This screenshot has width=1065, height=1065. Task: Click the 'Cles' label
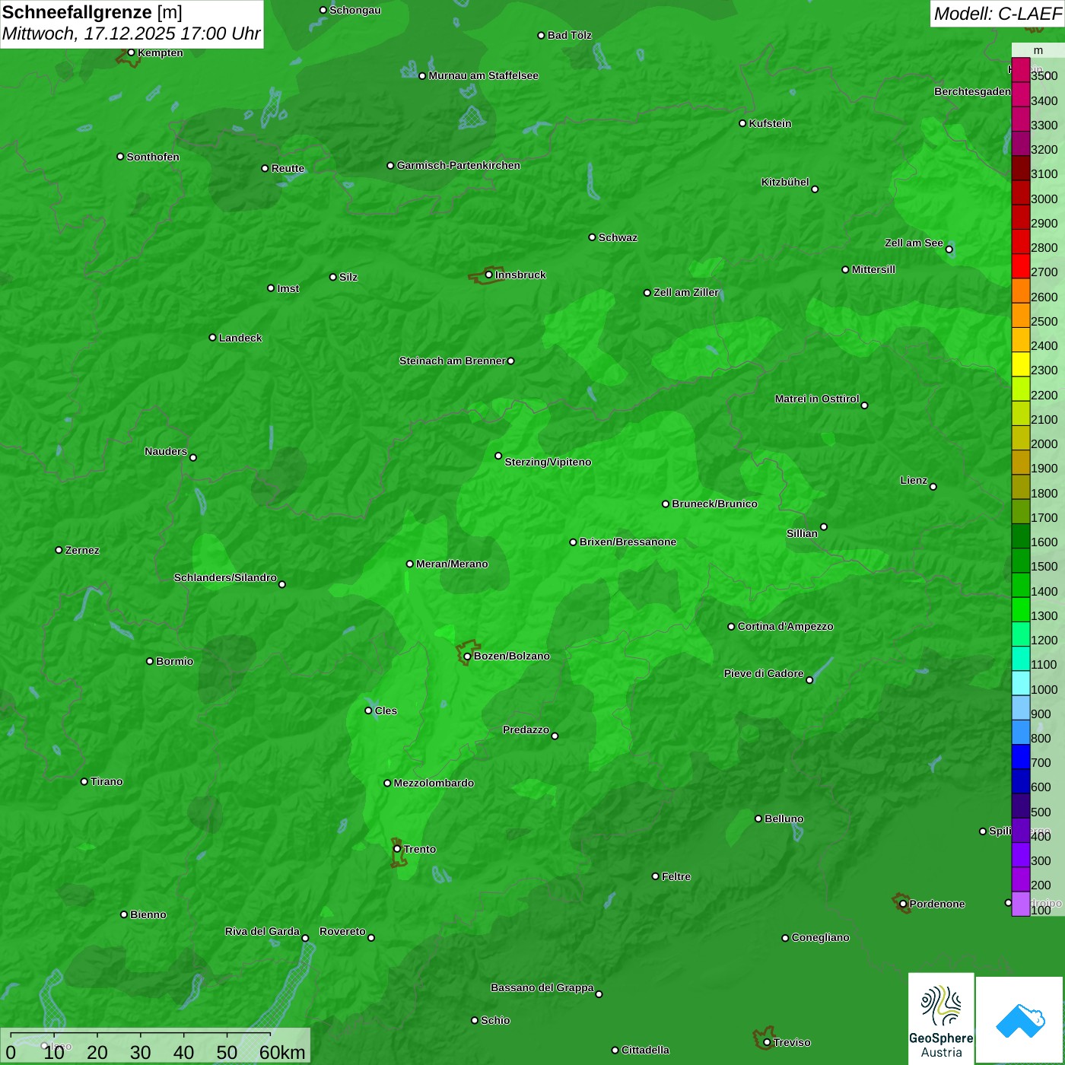[386, 711]
